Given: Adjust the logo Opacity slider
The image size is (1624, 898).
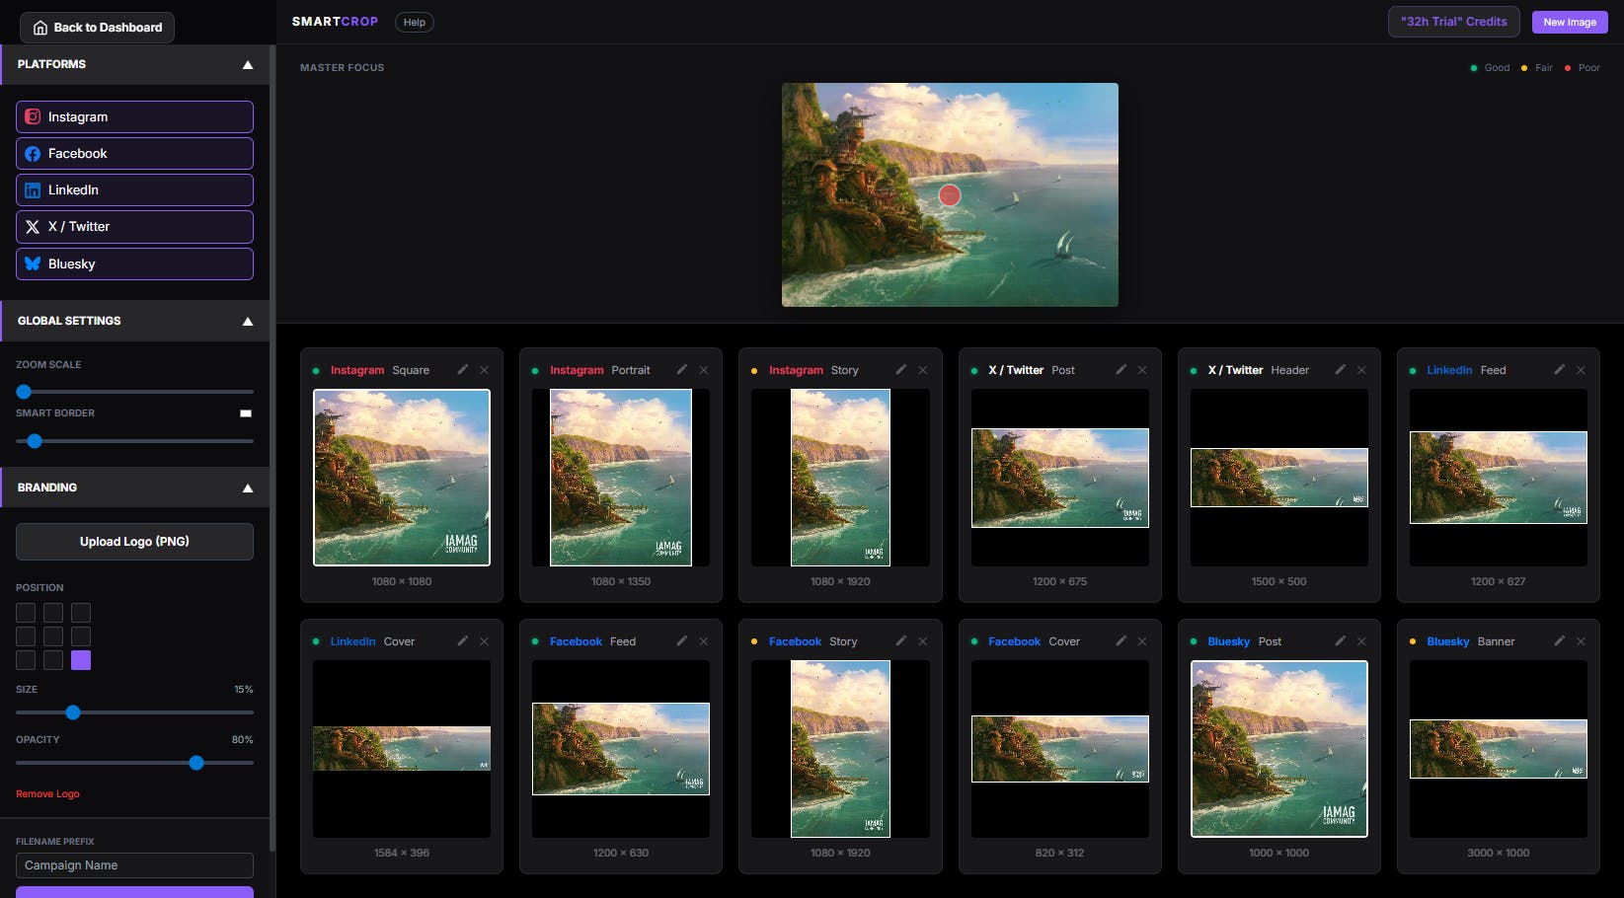Looking at the screenshot, I should point(134,763).
